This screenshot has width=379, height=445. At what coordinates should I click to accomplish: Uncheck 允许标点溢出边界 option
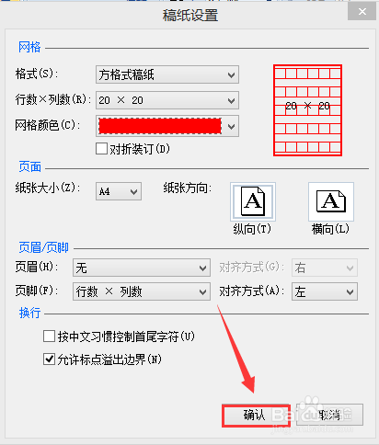click(49, 359)
